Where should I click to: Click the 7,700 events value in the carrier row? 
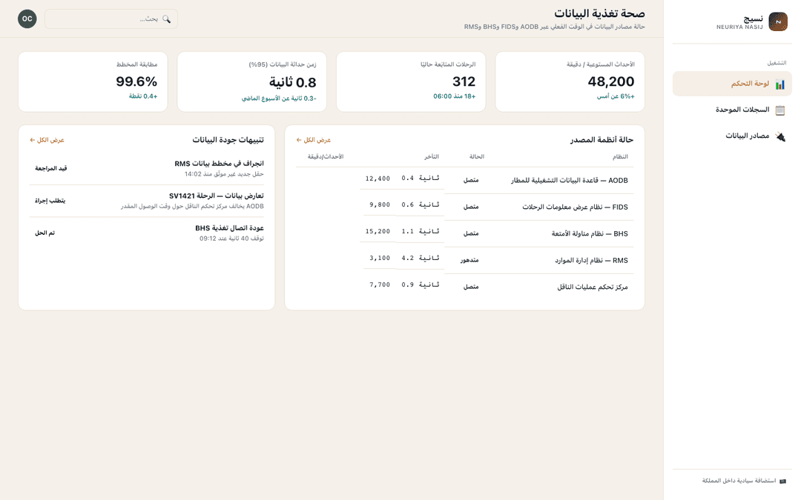point(380,284)
